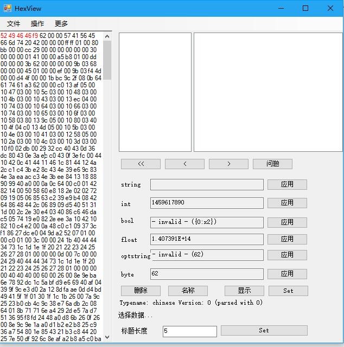This screenshot has height=347, width=344.
Task: Click hex row starting 66 6d 74 20
Action: click(49, 43)
